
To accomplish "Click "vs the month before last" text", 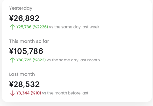I will pyautogui.click(x=65, y=93).
